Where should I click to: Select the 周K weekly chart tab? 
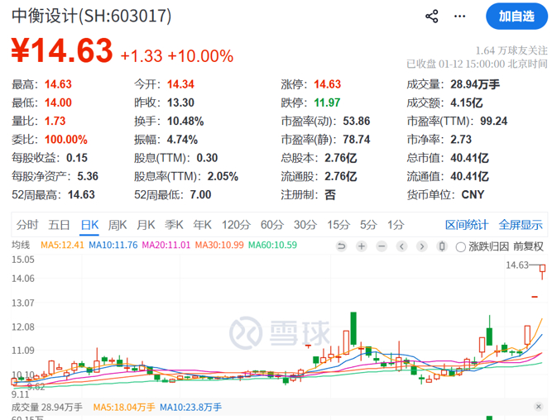pyautogui.click(x=118, y=225)
